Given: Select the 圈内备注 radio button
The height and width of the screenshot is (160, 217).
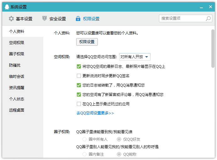Looking at the screenshot, I should tap(84, 154).
